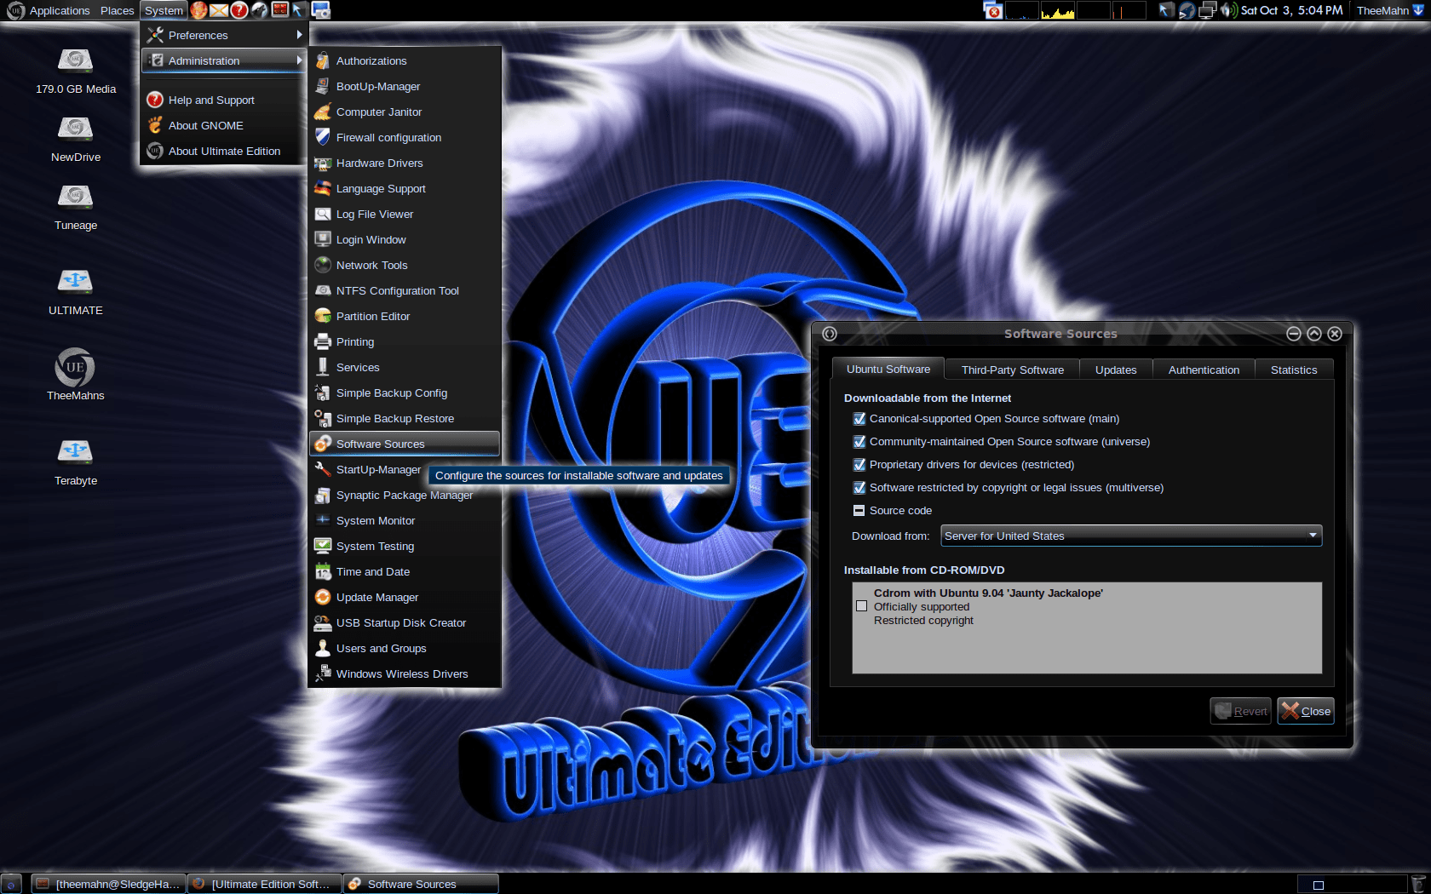Enable the Cdrom with Ubuntu 9.04 checkbox
The image size is (1431, 894).
[862, 606]
